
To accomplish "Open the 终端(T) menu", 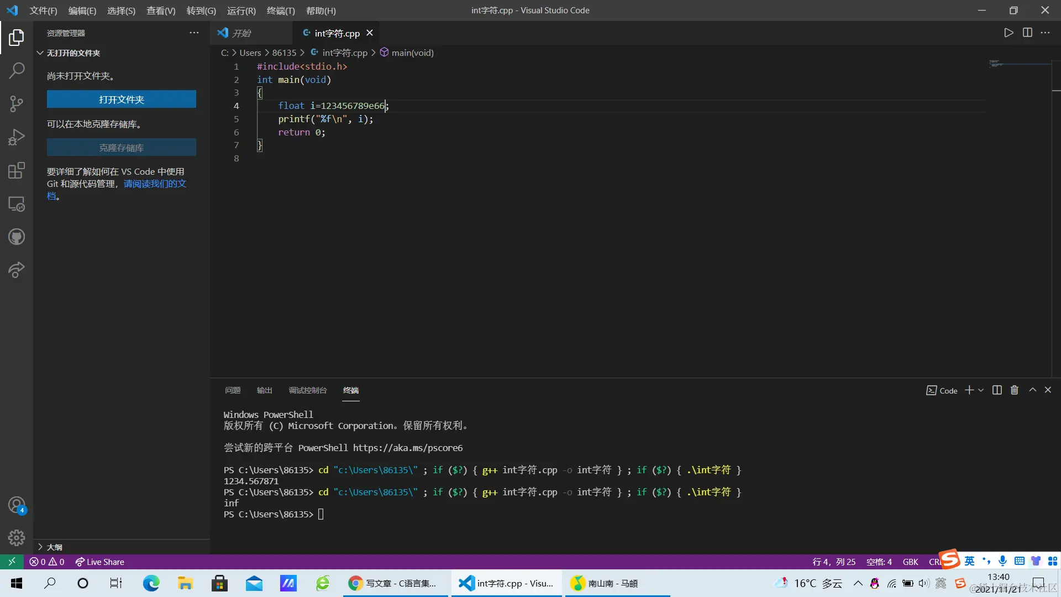I will 281,11.
